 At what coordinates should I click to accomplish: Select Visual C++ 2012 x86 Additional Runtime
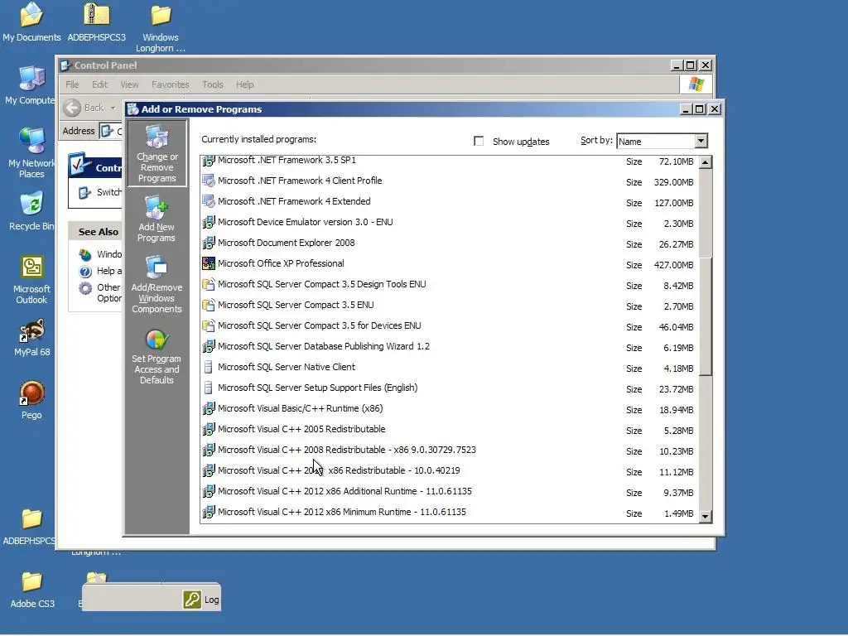pyautogui.click(x=450, y=492)
